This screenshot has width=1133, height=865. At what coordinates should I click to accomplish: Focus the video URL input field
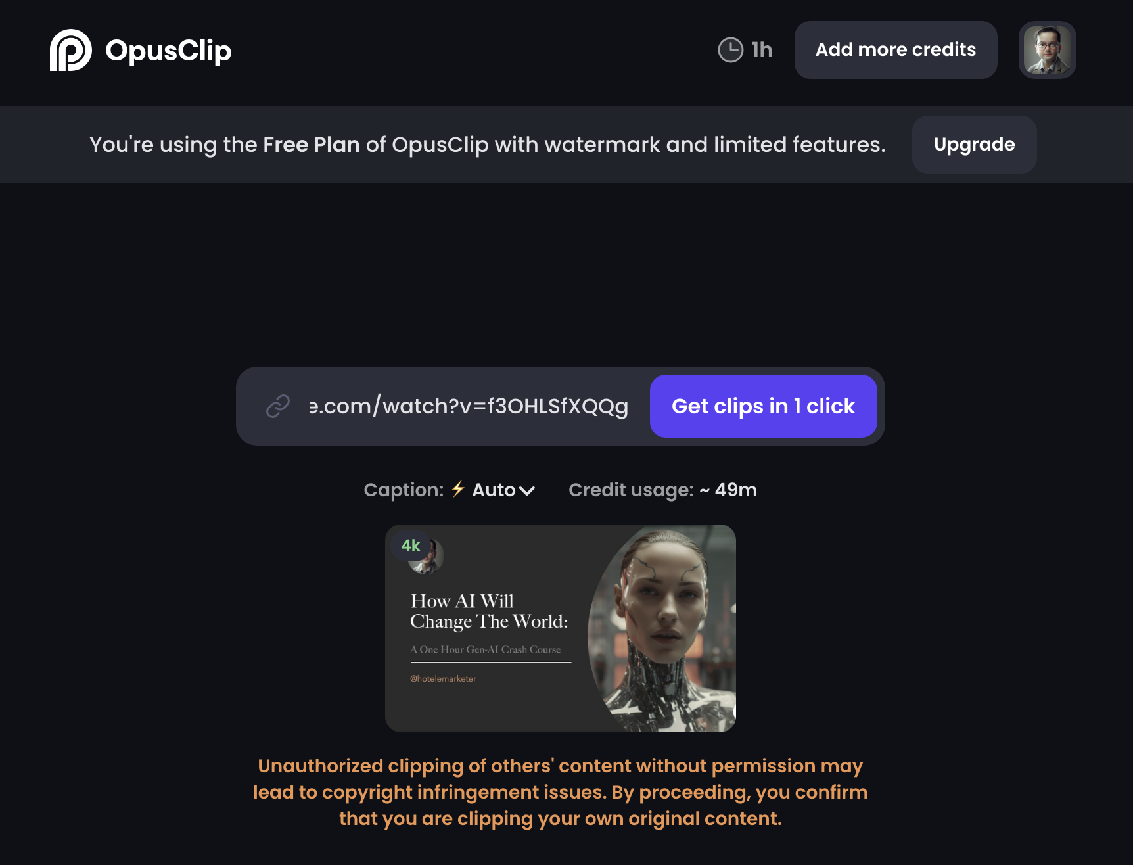pos(468,406)
